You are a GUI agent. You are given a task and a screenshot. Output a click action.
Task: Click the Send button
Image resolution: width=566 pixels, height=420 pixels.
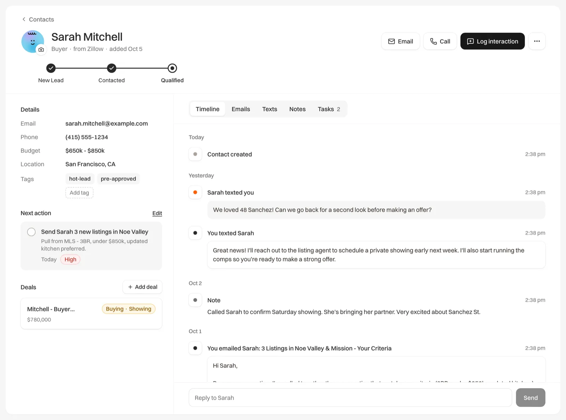click(531, 398)
